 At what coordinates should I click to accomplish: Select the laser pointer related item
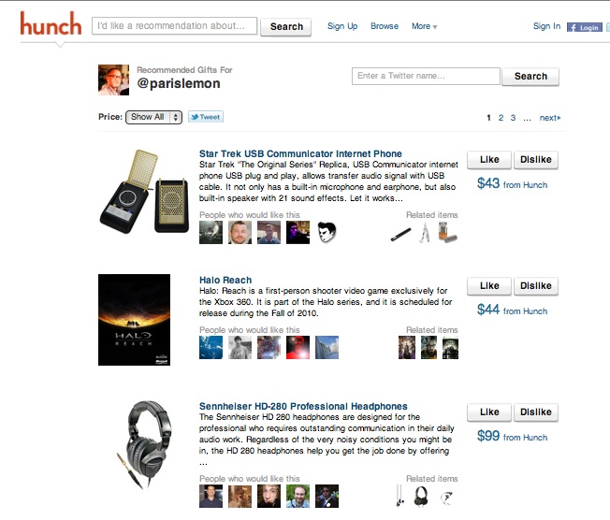coord(400,234)
